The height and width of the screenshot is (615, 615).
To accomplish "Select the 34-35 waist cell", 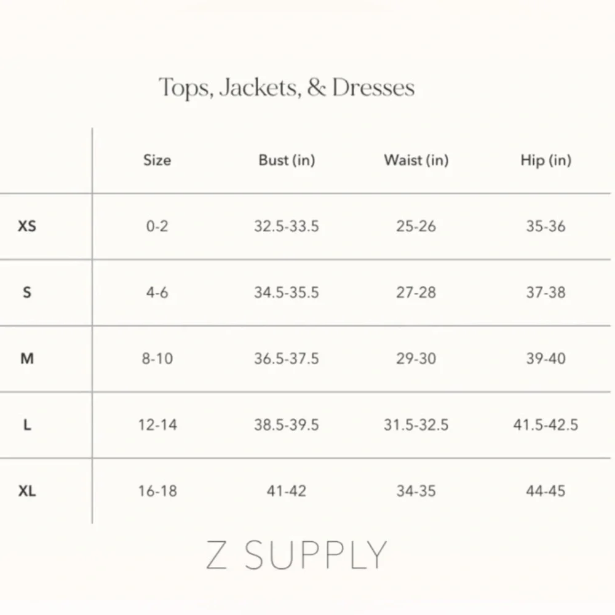I will [x=416, y=491].
